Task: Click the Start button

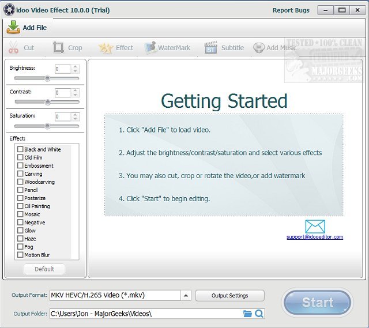Action: pyautogui.click(x=318, y=303)
